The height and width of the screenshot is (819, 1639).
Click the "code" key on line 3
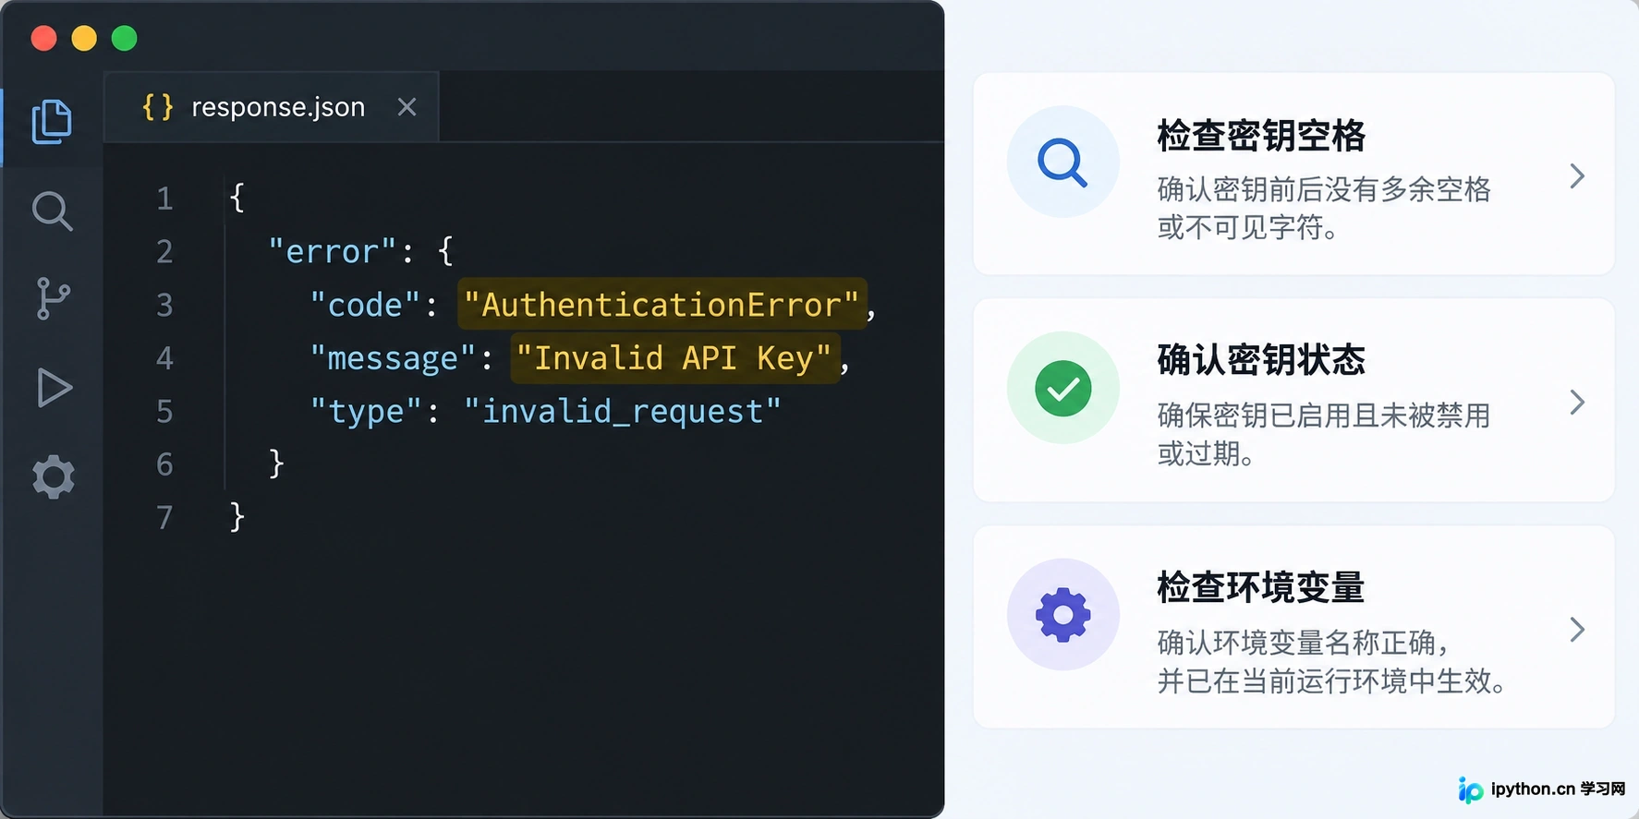[x=365, y=305]
